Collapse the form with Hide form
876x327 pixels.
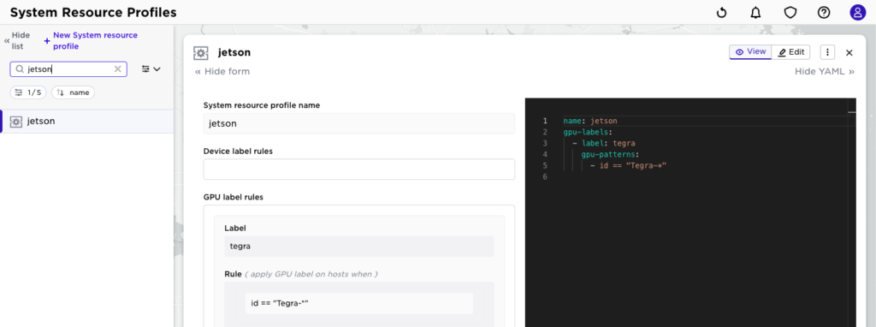click(222, 72)
